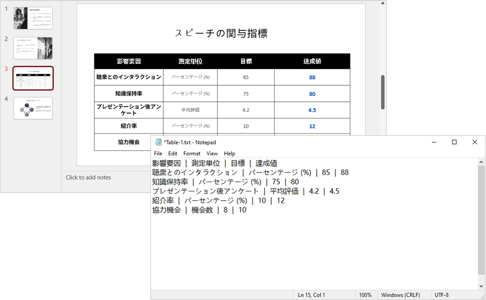
Task: Click the 聴衆とのインタラクション table cell
Action: pyautogui.click(x=129, y=77)
